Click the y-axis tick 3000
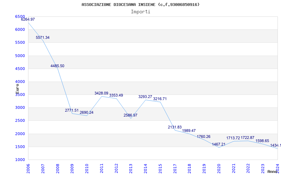Image resolution: width=281 pixels, height=175 pixels. 20,108
